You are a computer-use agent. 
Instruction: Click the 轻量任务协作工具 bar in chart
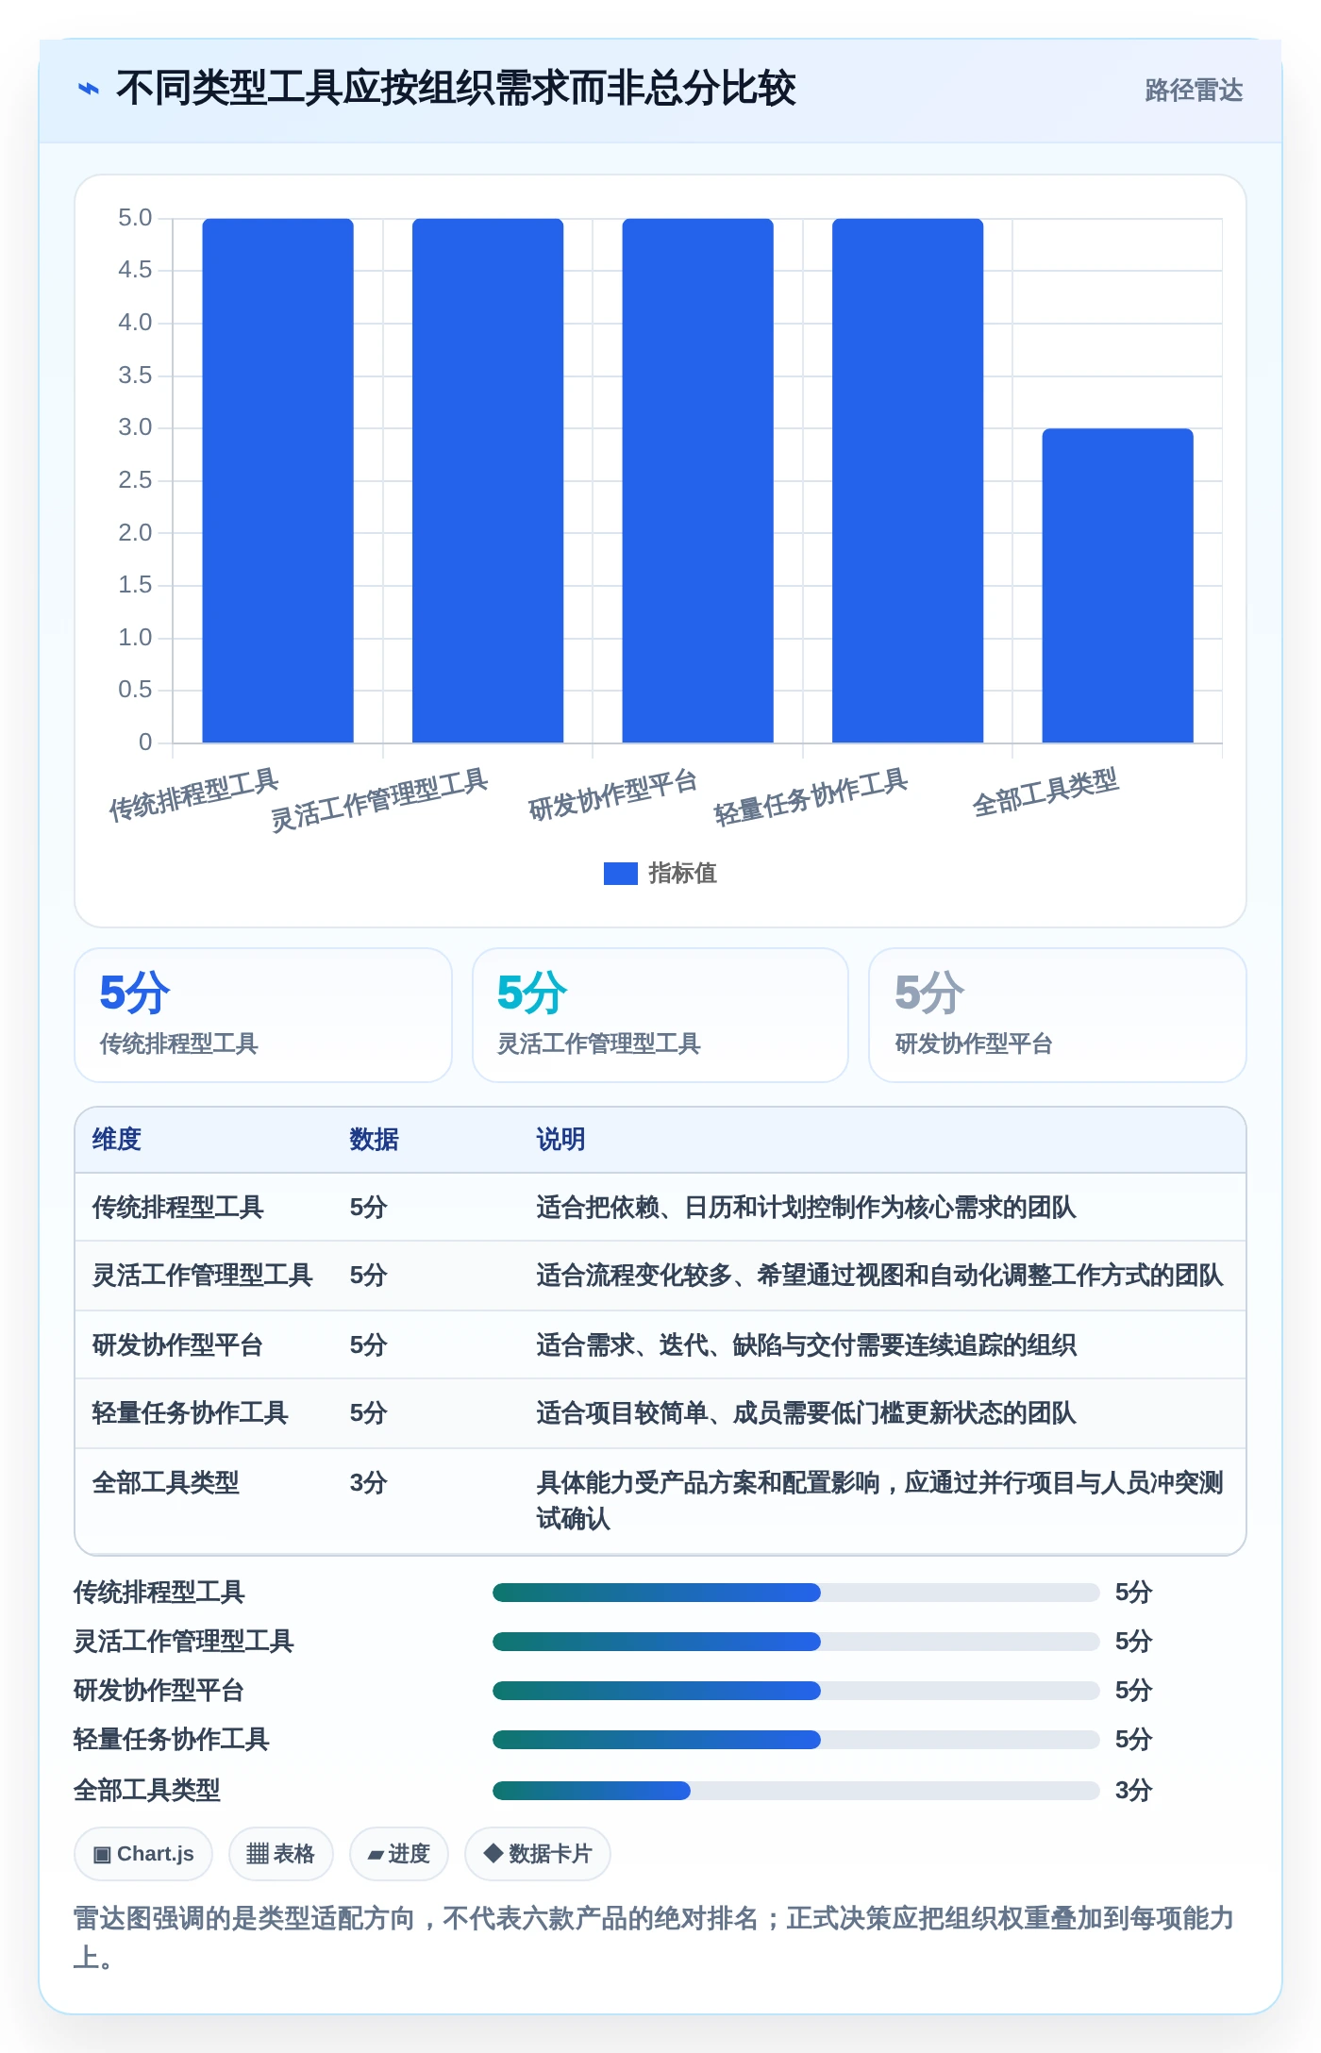(x=908, y=480)
